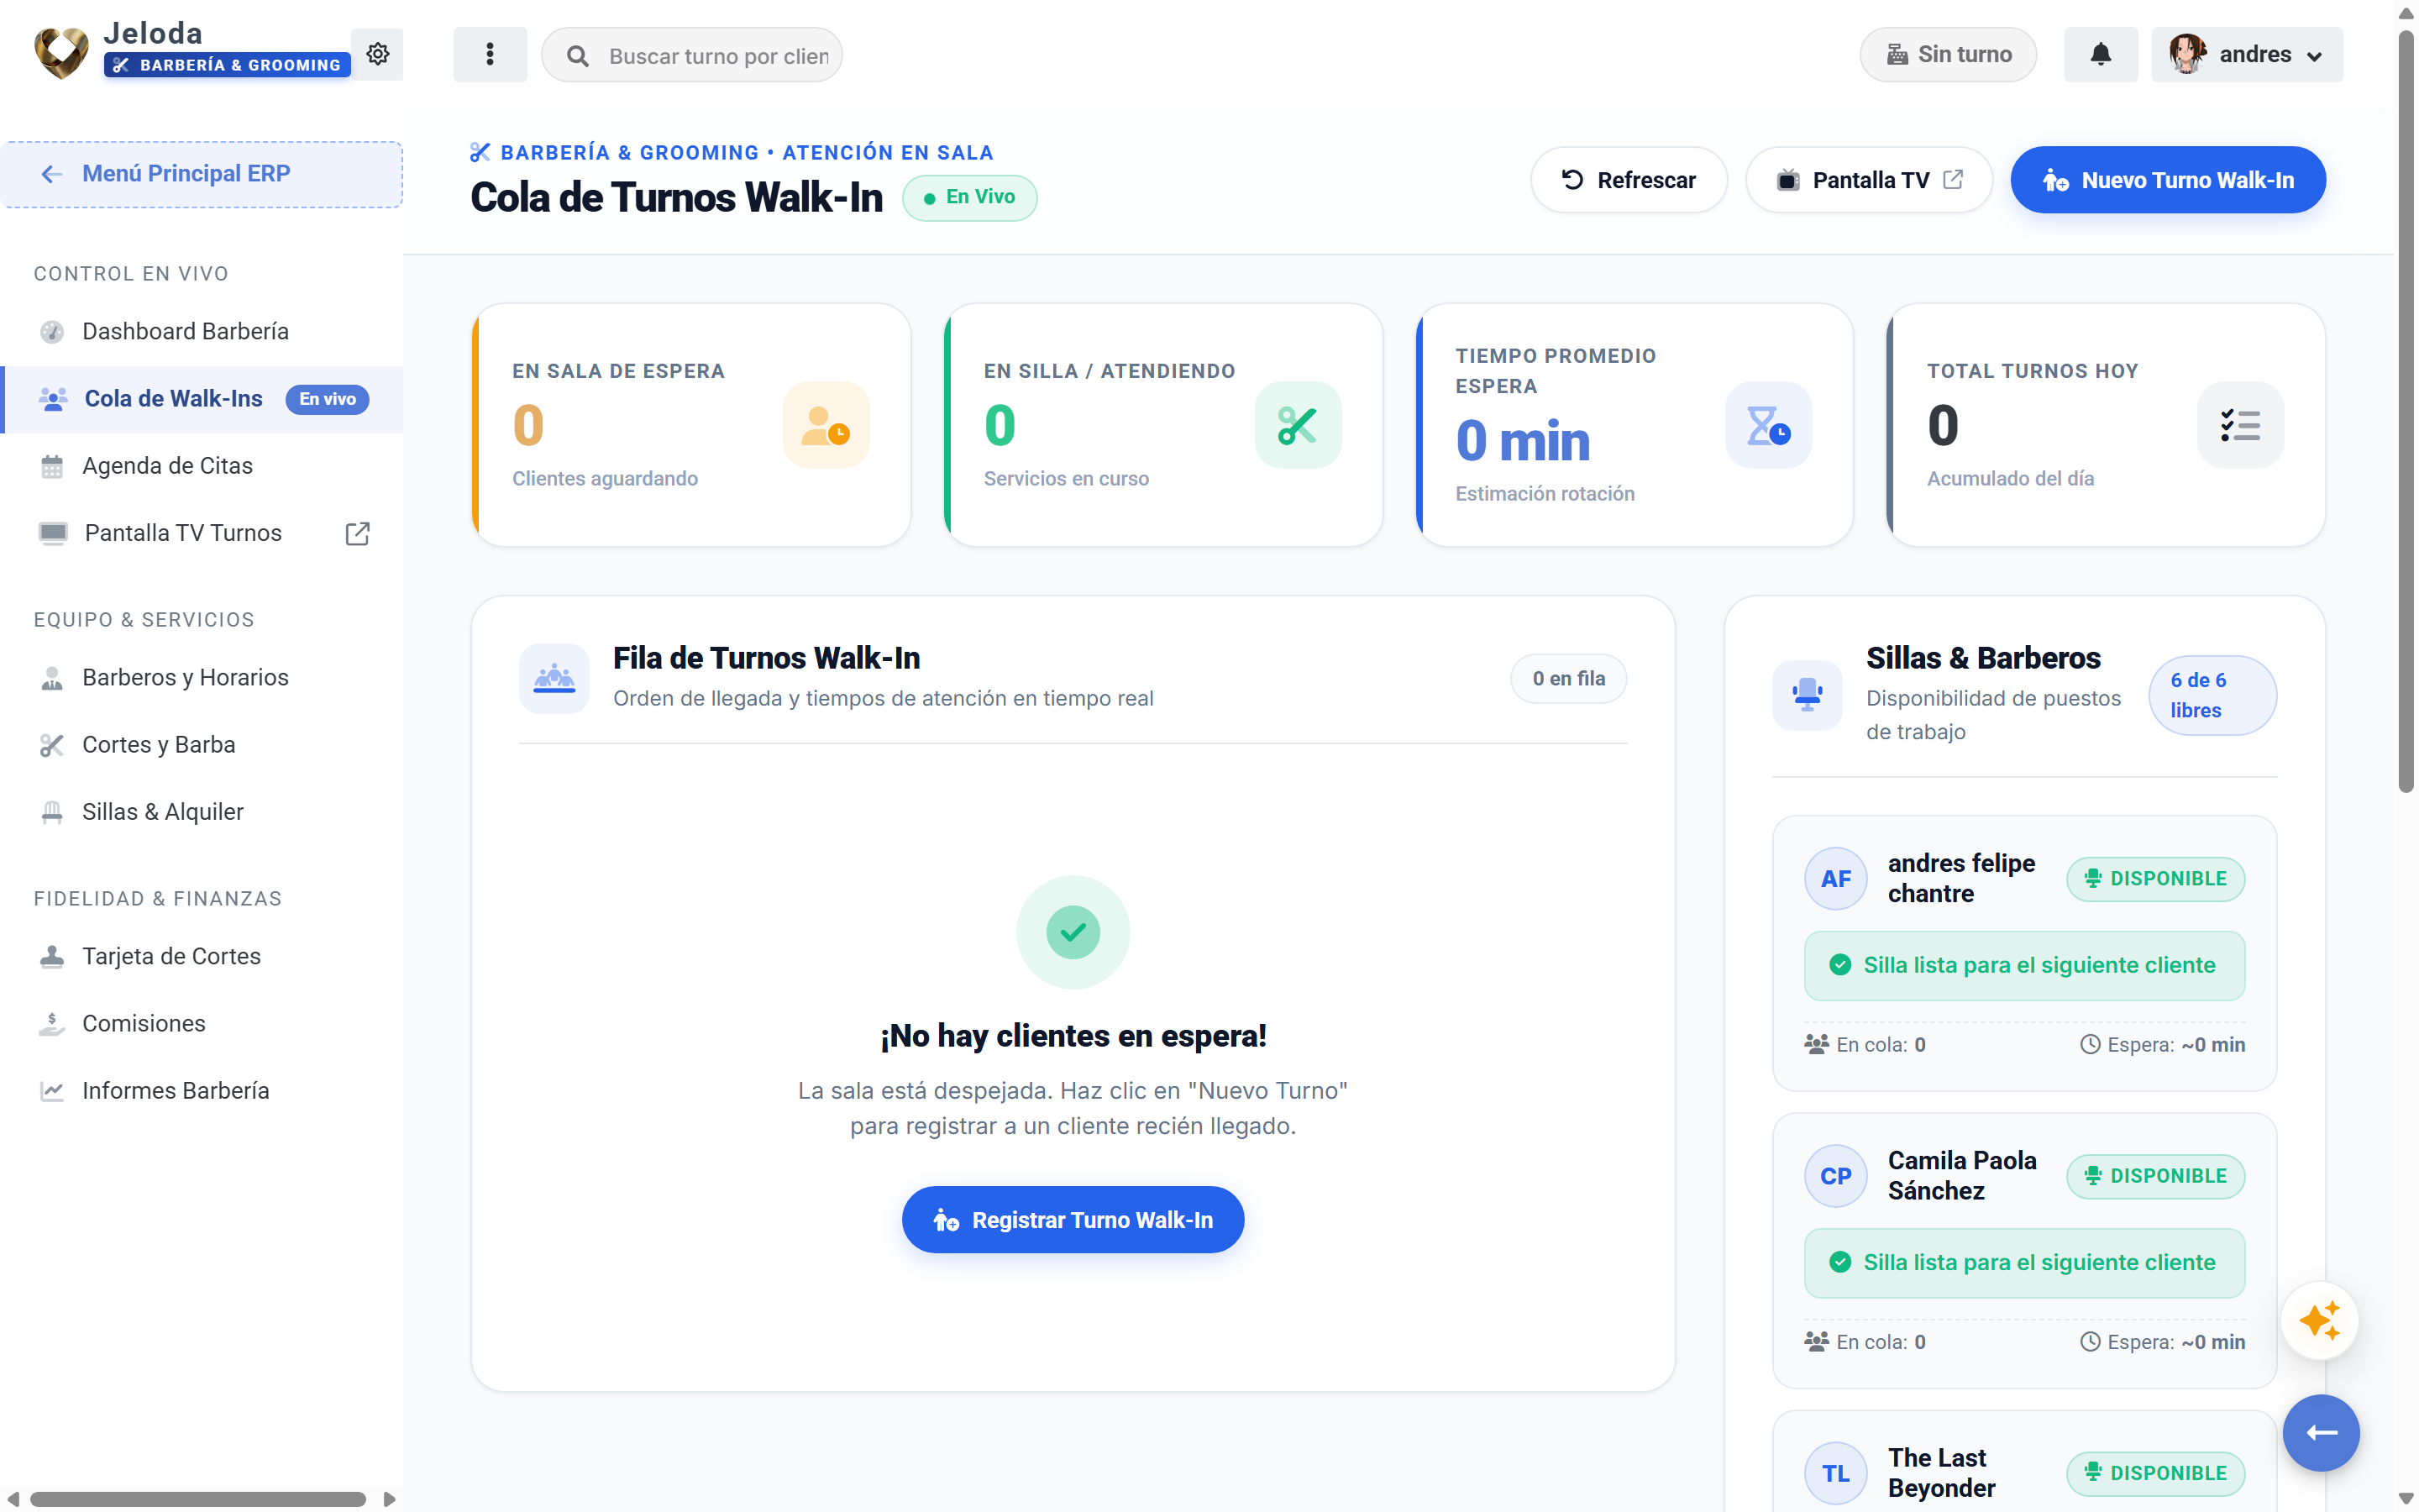Click the TL avatar of The Last Beyonder
Screen dimensions: 2419x1512
[x=1835, y=1474]
